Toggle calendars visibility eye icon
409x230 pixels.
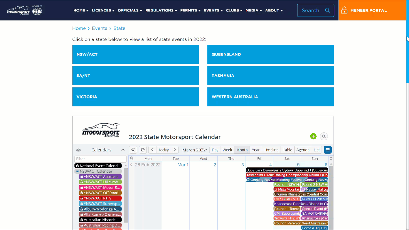point(78,150)
